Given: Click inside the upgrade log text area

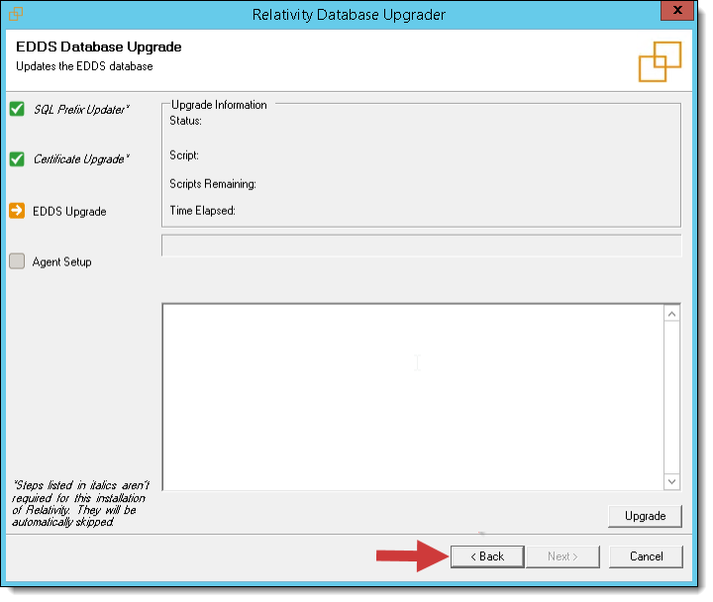Looking at the screenshot, I should pyautogui.click(x=413, y=397).
